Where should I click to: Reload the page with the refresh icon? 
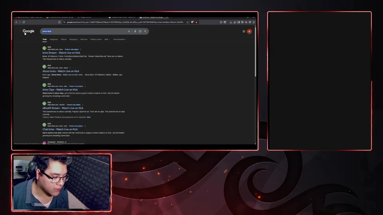[24, 22]
